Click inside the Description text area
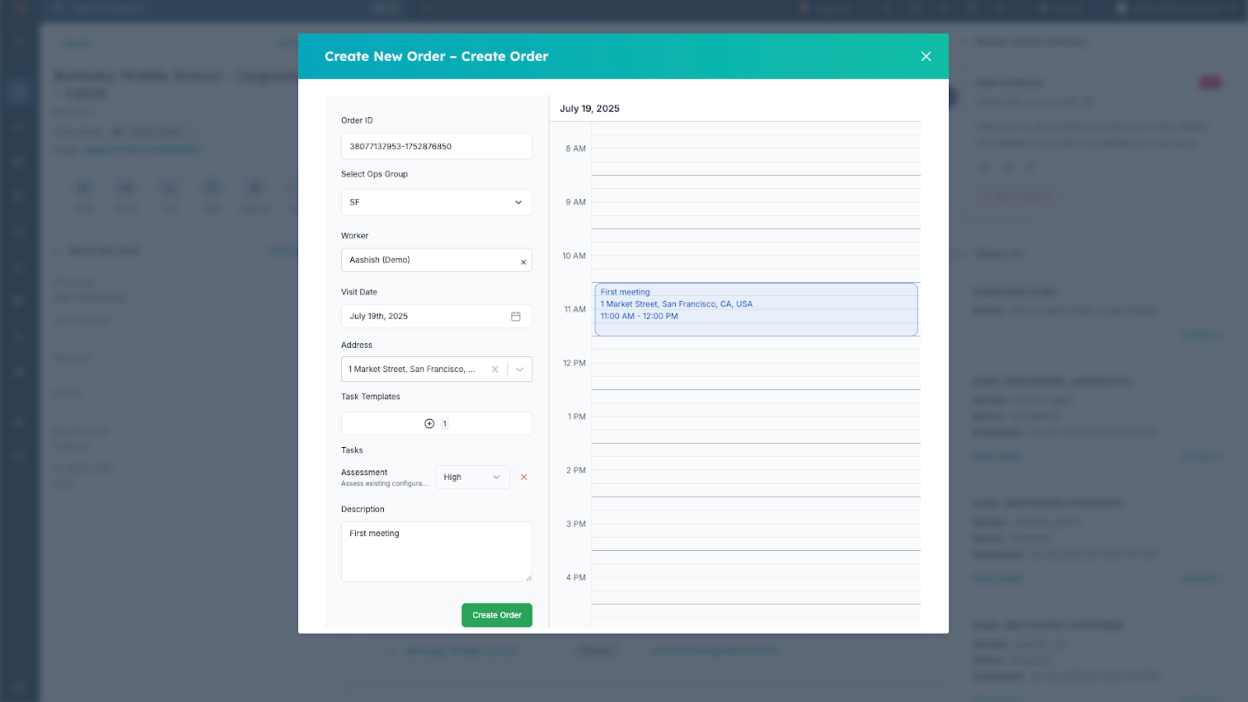The height and width of the screenshot is (702, 1248). (x=436, y=552)
